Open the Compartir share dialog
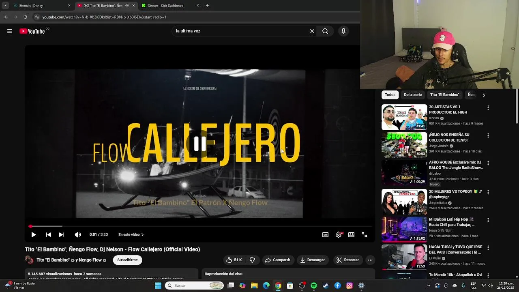Viewport: 519px width, 292px height. tap(277, 260)
